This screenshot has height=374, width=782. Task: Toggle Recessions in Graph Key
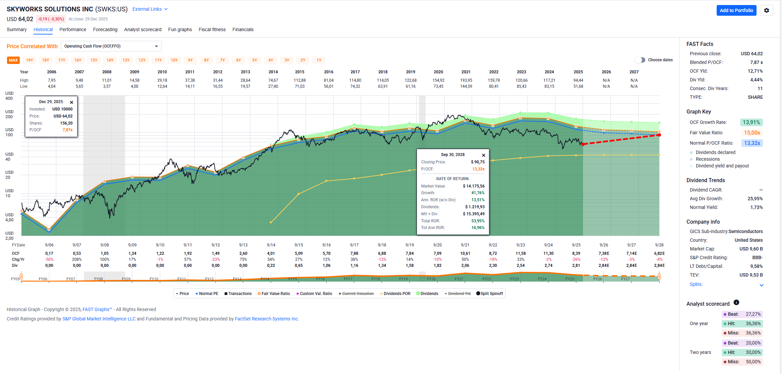tap(707, 159)
